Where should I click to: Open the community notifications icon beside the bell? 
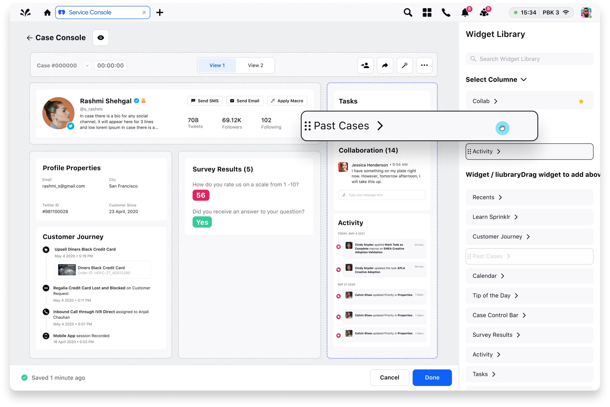[485, 12]
